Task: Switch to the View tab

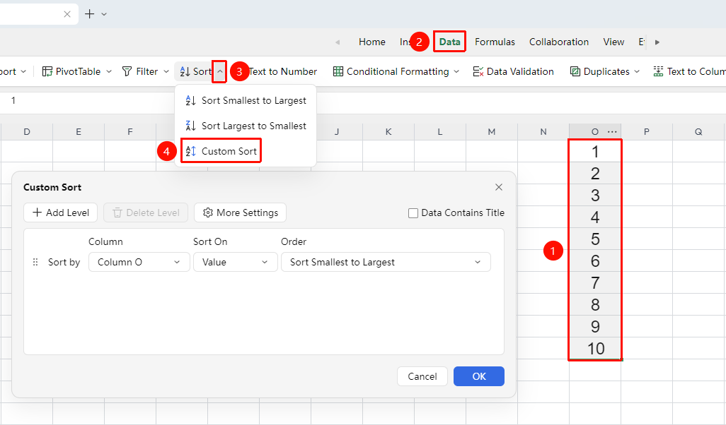Action: point(613,42)
